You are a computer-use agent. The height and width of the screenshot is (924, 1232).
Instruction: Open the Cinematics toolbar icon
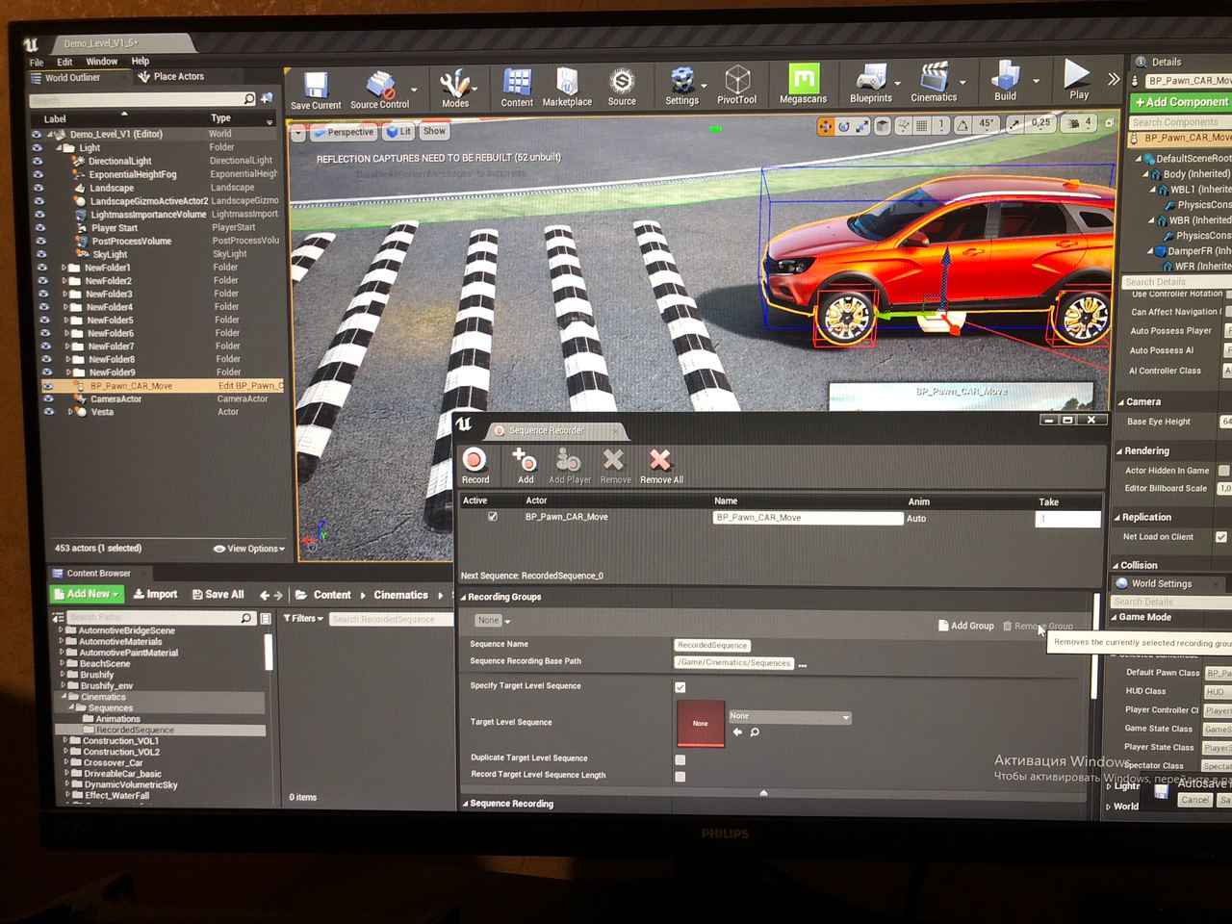(x=934, y=77)
